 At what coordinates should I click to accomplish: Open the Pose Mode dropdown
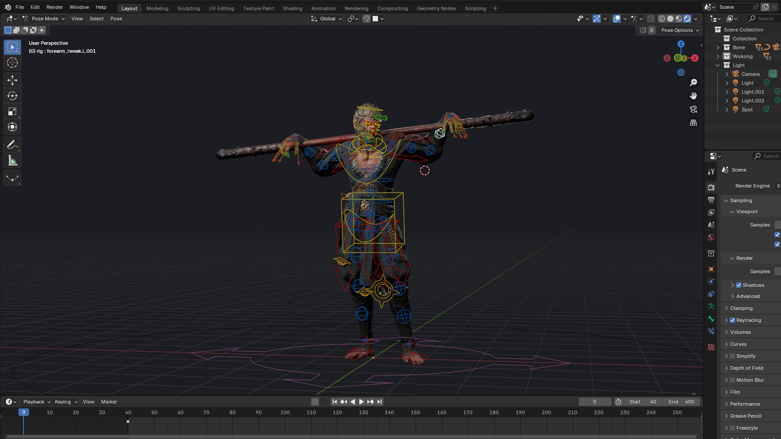(44, 19)
